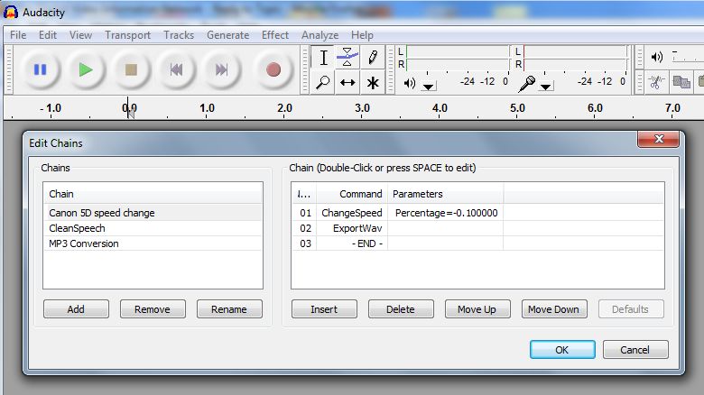Select the MP3 Conversion chain
This screenshot has height=395, width=704.
153,243
